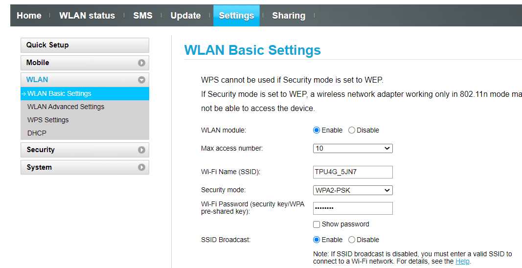Open the Sharing tab

coord(289,16)
